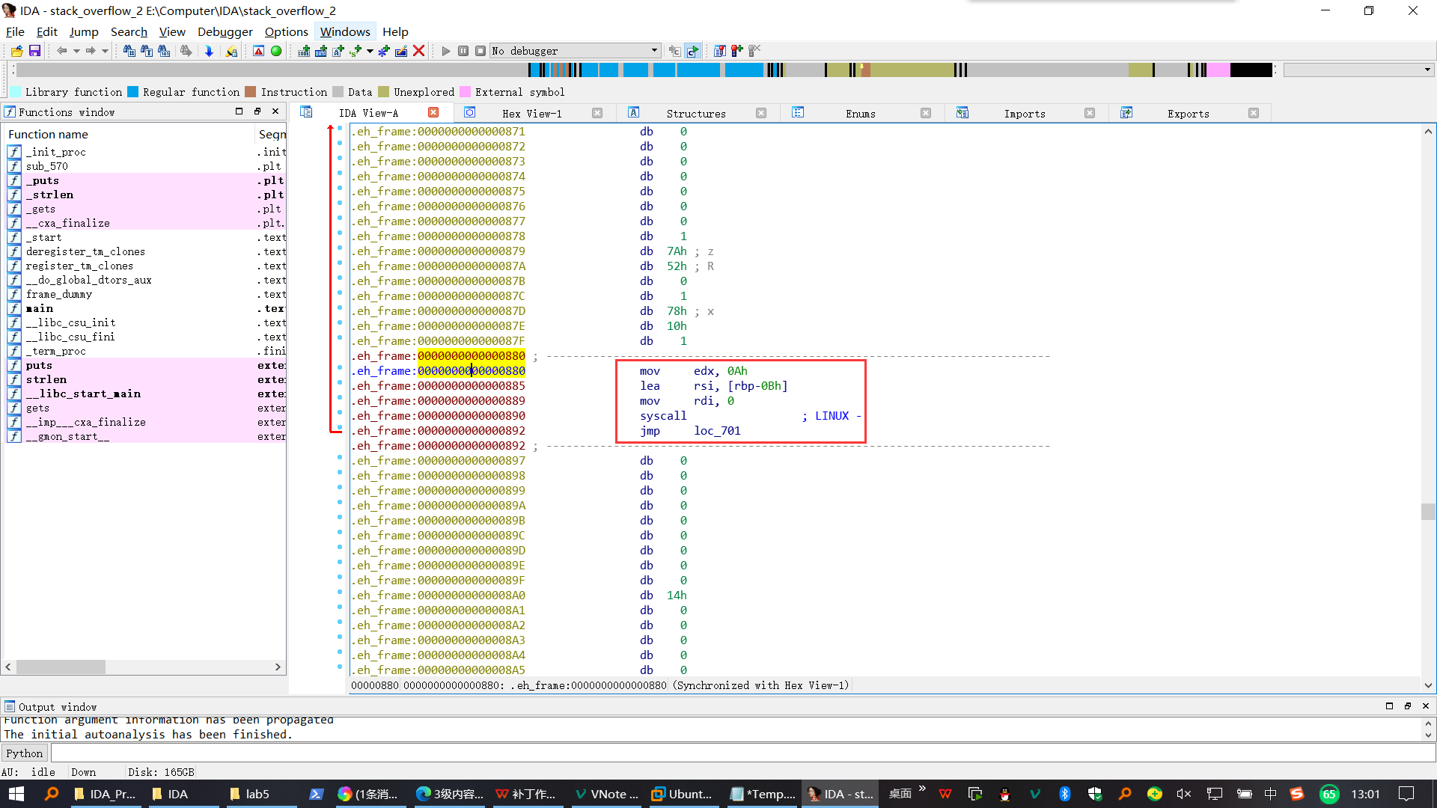Open Ubuntu window from Windows taskbar
This screenshot has height=808, width=1437.
coord(681,794)
